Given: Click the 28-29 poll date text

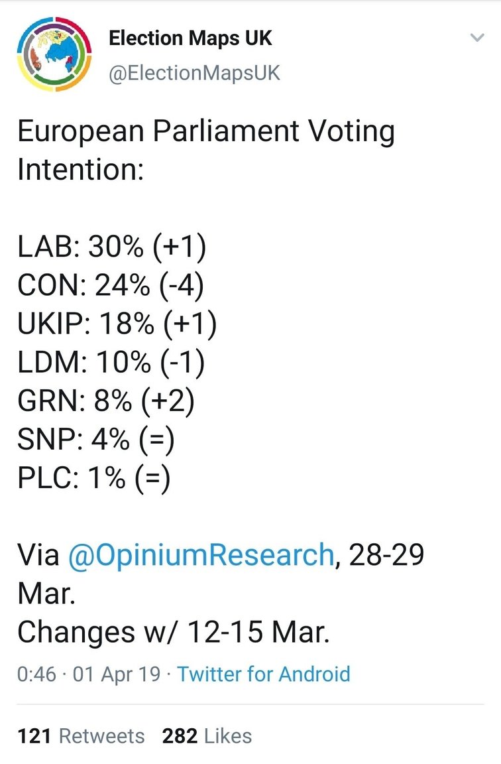Looking at the screenshot, I should click(x=386, y=555).
